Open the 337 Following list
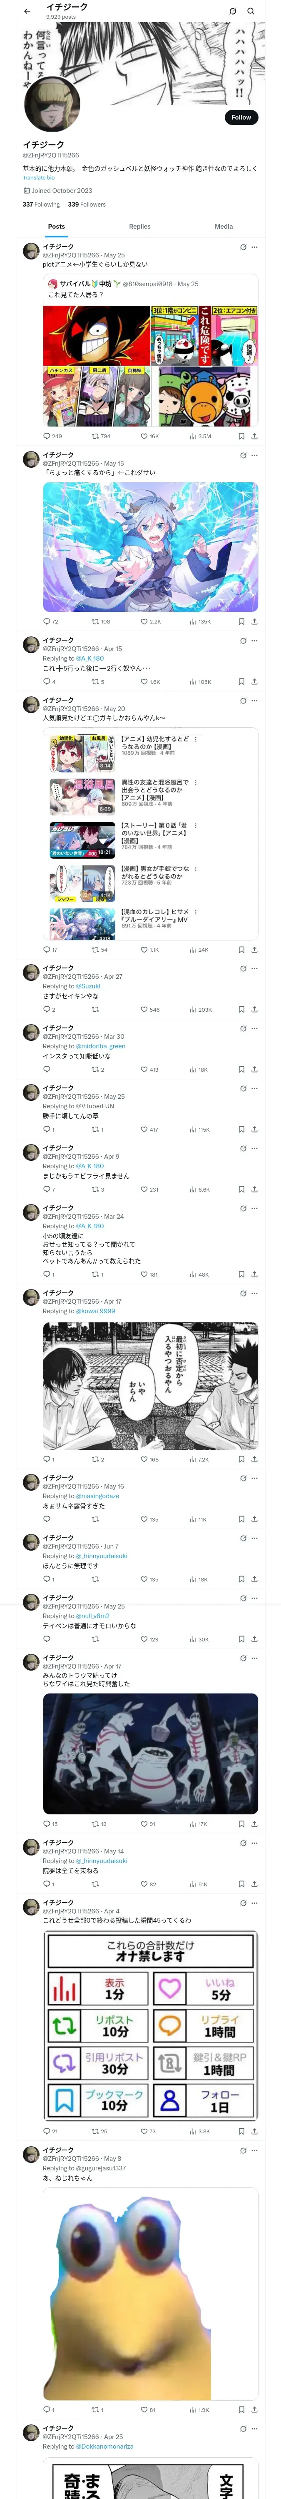The height and width of the screenshot is (2499, 281). click(41, 205)
